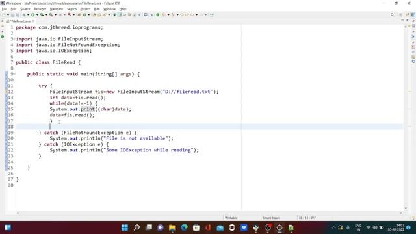The height and width of the screenshot is (234, 416).
Task: Open the Next Annotation dropdown arrow
Action: coord(168,15)
